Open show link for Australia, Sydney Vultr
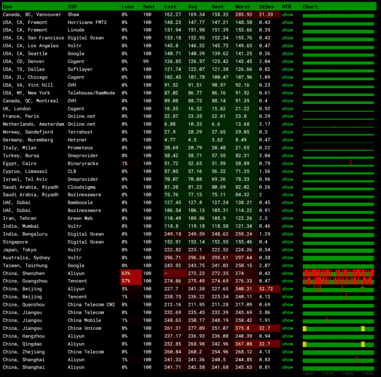 288,258
